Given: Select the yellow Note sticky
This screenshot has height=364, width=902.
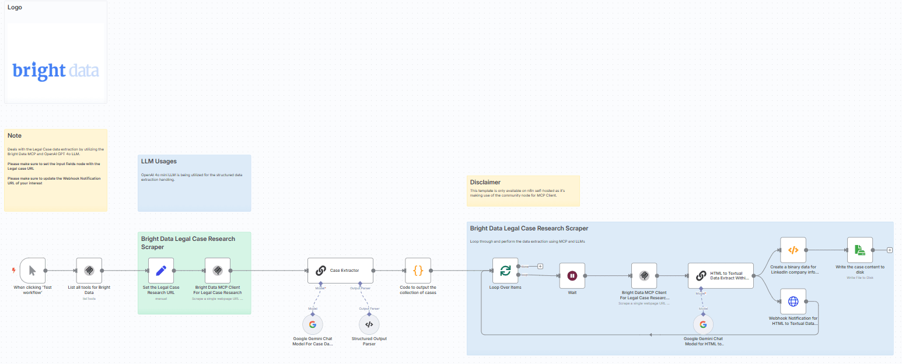Looking at the screenshot, I should (55, 170).
